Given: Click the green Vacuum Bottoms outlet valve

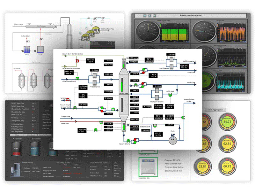Looking at the screenshot, I should coord(128,141).
